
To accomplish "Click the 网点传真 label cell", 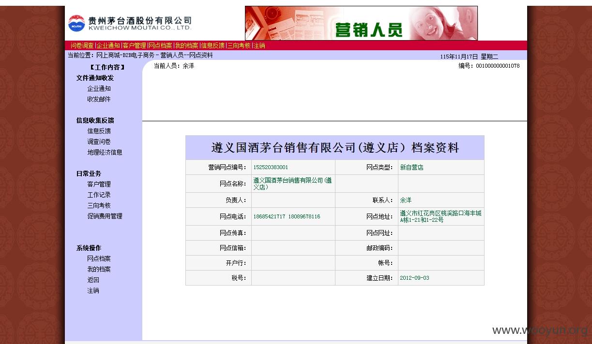I will pos(219,233).
